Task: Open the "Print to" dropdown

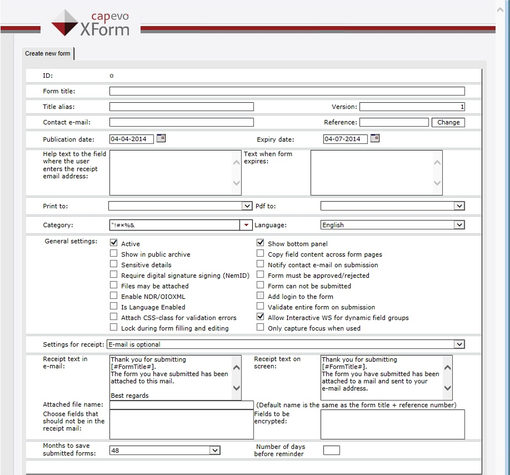Action: (247, 206)
